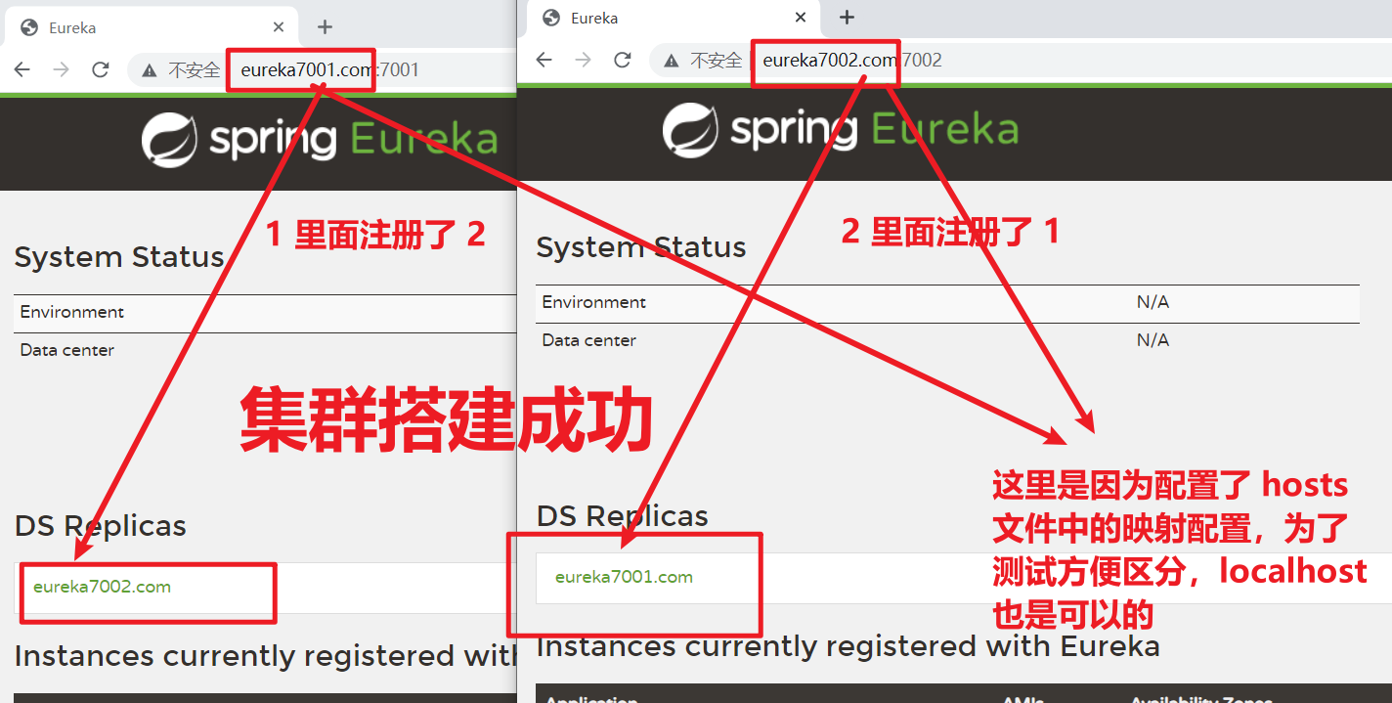Reload the eureka7001.com page

tap(100, 70)
